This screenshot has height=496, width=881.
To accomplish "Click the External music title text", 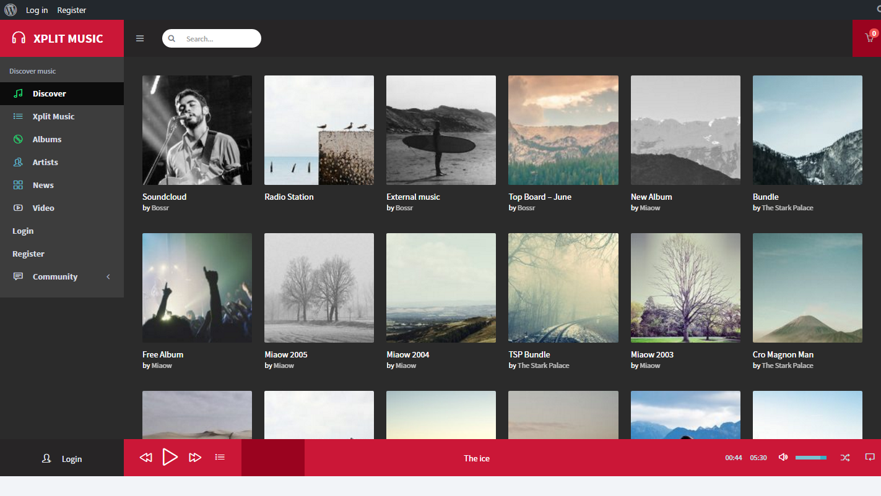I will point(413,197).
